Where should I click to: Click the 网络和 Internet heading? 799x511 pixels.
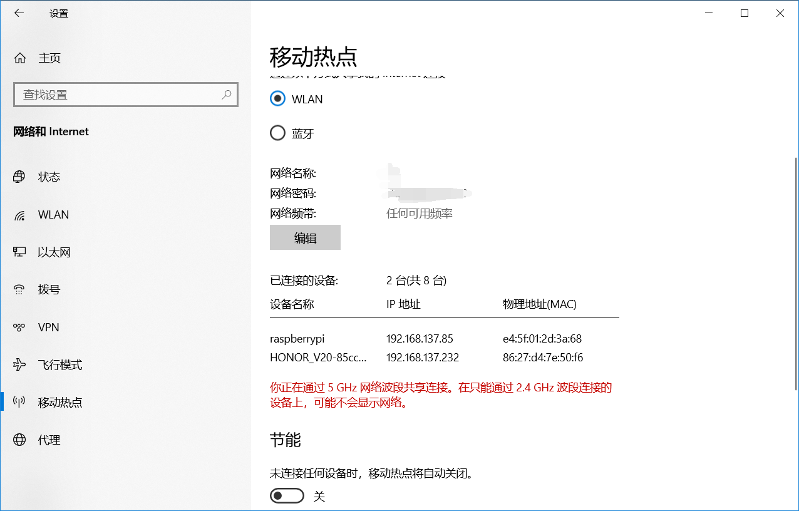pyautogui.click(x=51, y=132)
